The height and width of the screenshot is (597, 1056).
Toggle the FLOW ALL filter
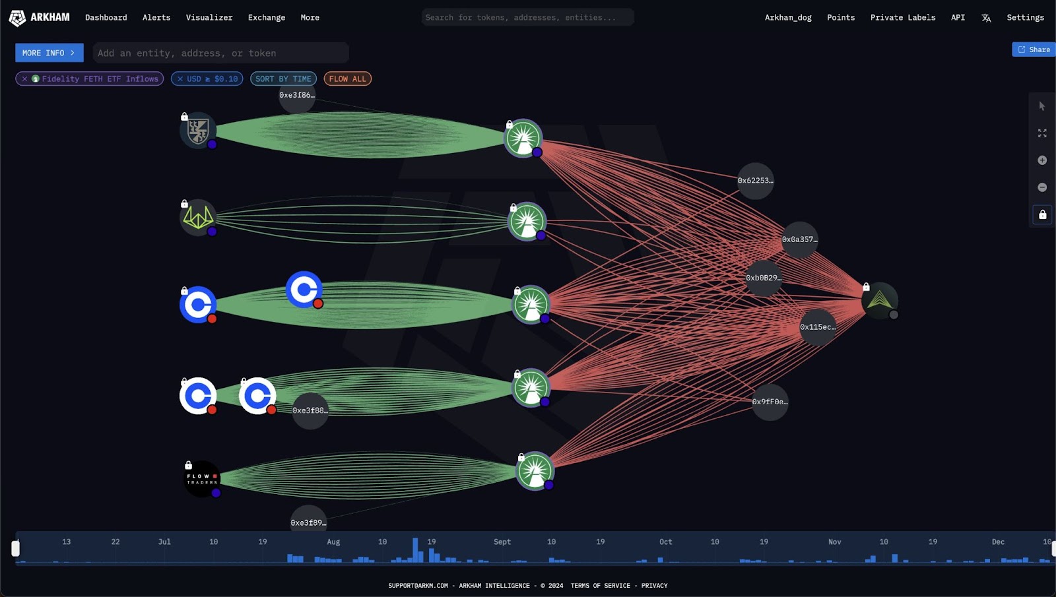[347, 79]
